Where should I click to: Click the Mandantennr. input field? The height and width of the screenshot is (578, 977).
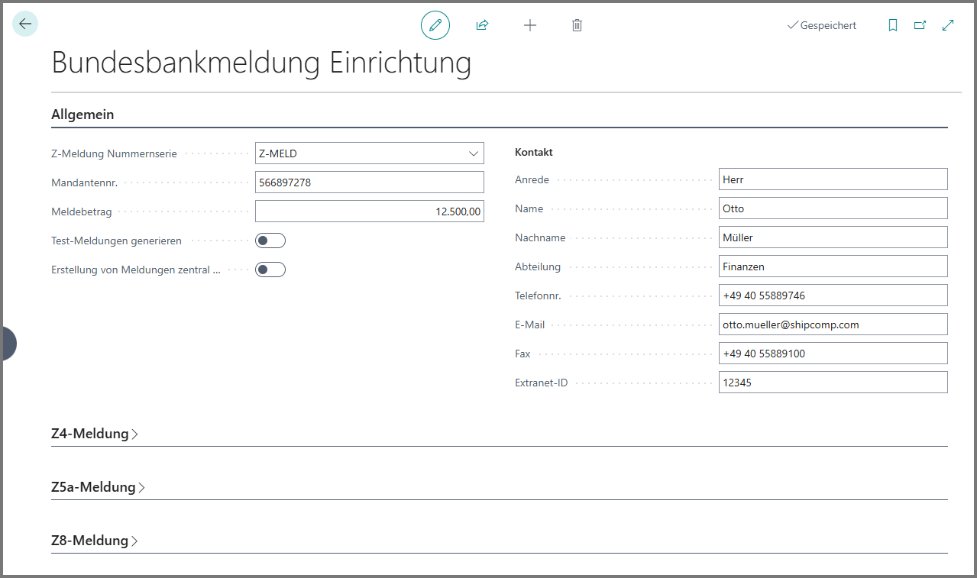click(370, 182)
